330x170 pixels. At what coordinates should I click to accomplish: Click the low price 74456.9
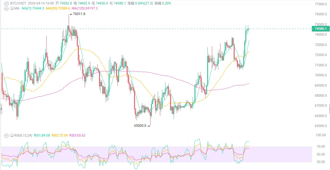click(x=102, y=3)
